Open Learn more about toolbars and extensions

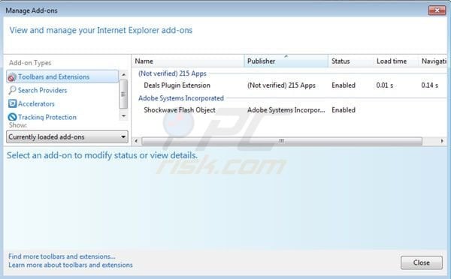click(x=71, y=265)
